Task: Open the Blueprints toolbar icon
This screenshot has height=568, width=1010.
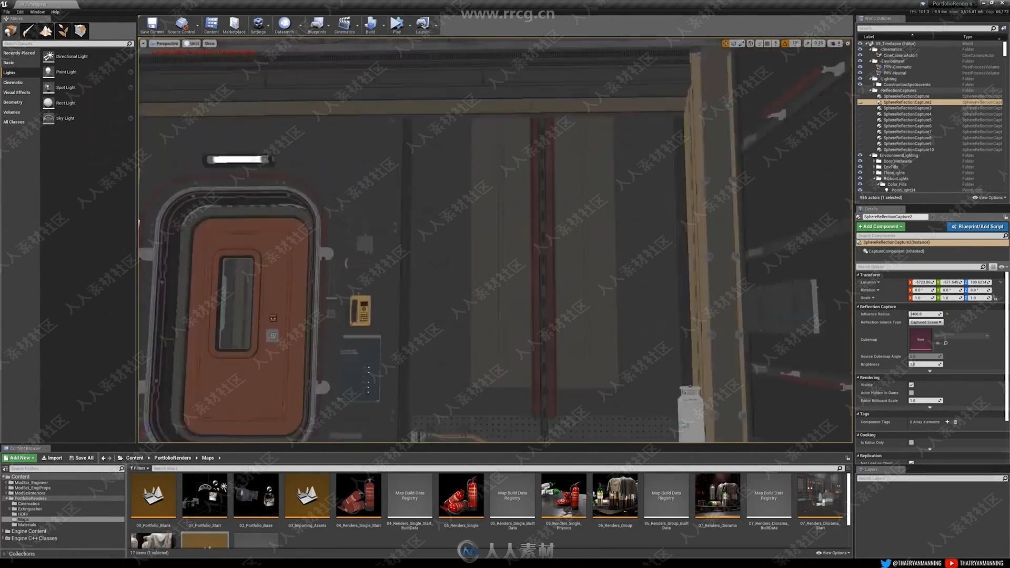Action: coord(317,25)
